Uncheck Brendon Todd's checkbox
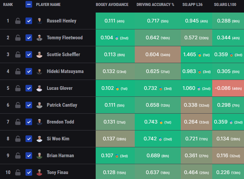Screen dimensions: 244x179 click(x=29, y=122)
